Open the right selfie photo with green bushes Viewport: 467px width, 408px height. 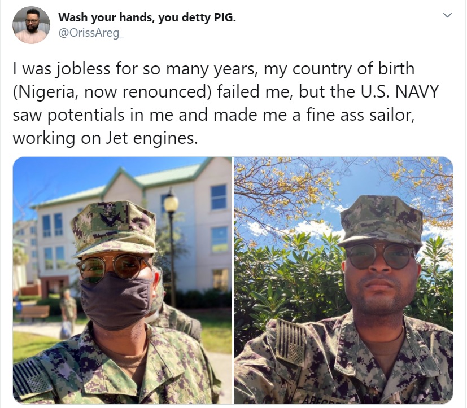pyautogui.click(x=343, y=280)
